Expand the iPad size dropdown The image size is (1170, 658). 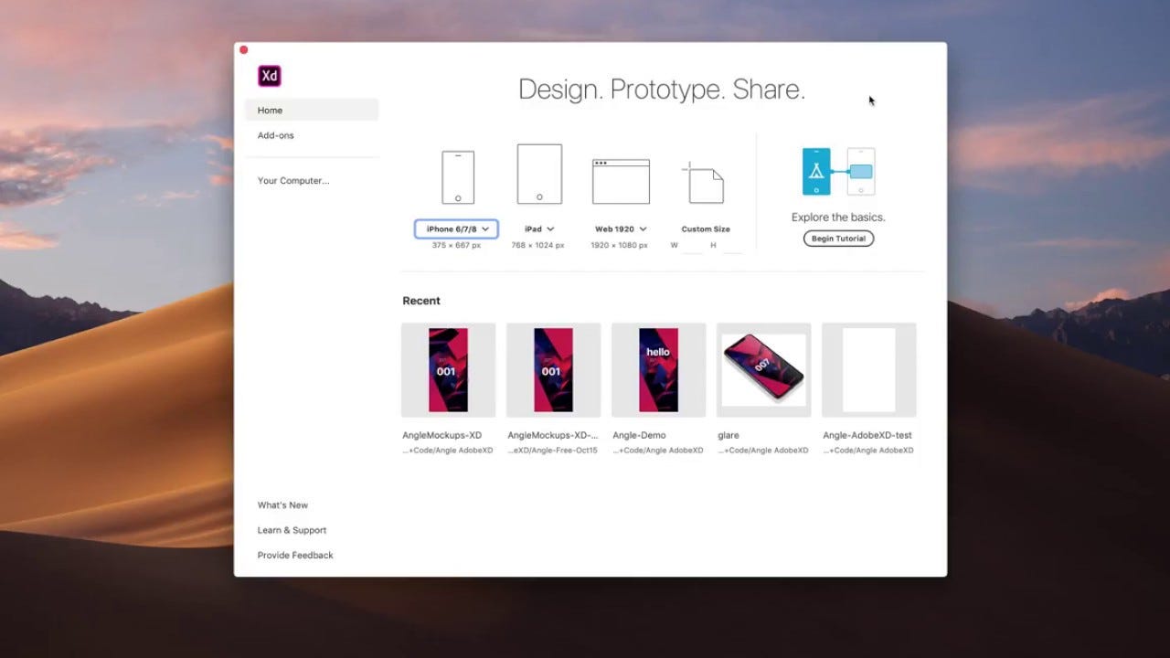tap(538, 228)
